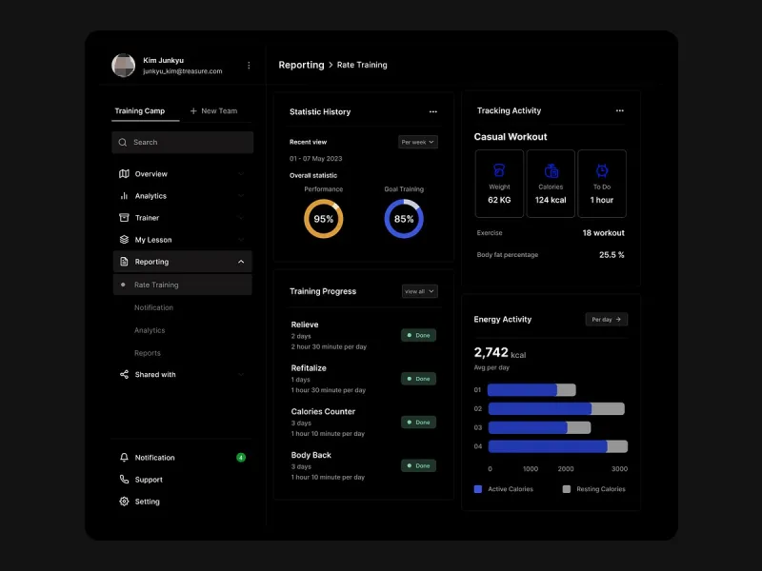This screenshot has height=571, width=762.
Task: Click the Notification bell icon
Action: 124,458
